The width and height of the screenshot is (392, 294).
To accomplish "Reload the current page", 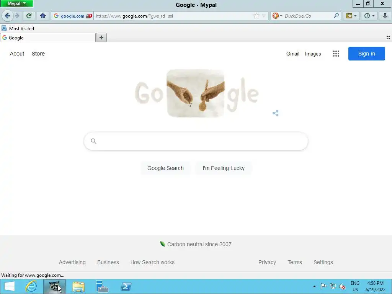I will (x=29, y=16).
